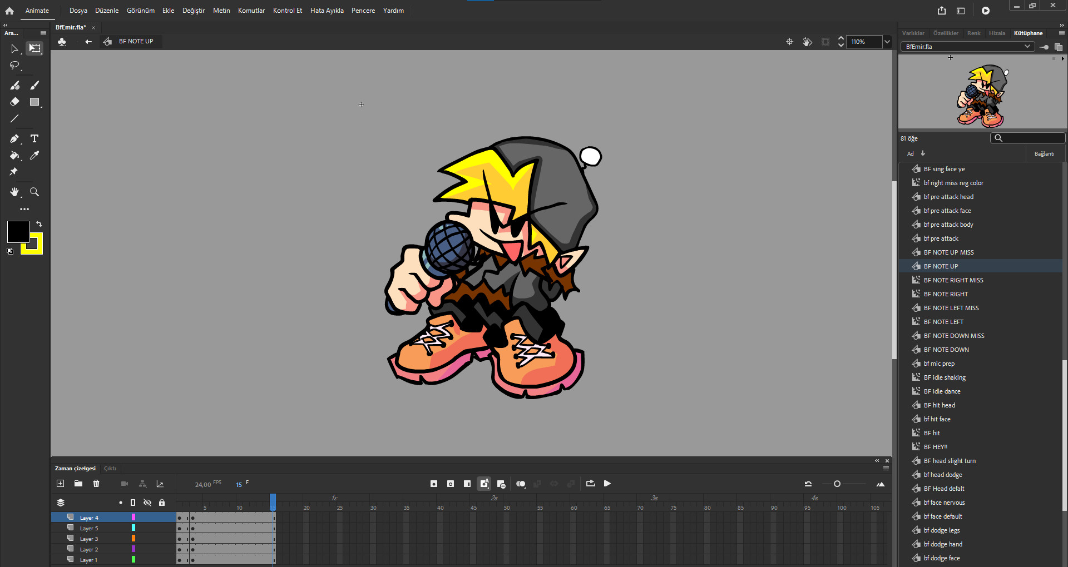Screen dimensions: 1068x567
Task: Create a new layer folder
Action: (78, 484)
